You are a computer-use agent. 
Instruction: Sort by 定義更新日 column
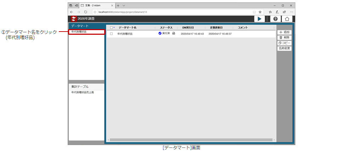pos(216,28)
